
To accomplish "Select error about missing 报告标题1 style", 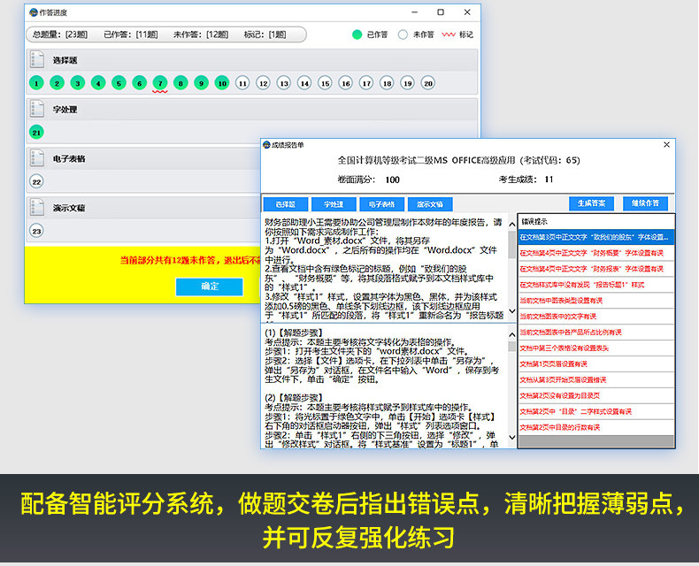I will coord(596,285).
